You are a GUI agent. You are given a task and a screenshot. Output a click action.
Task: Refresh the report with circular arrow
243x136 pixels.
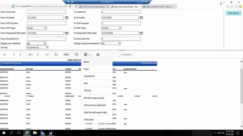tap(56, 54)
